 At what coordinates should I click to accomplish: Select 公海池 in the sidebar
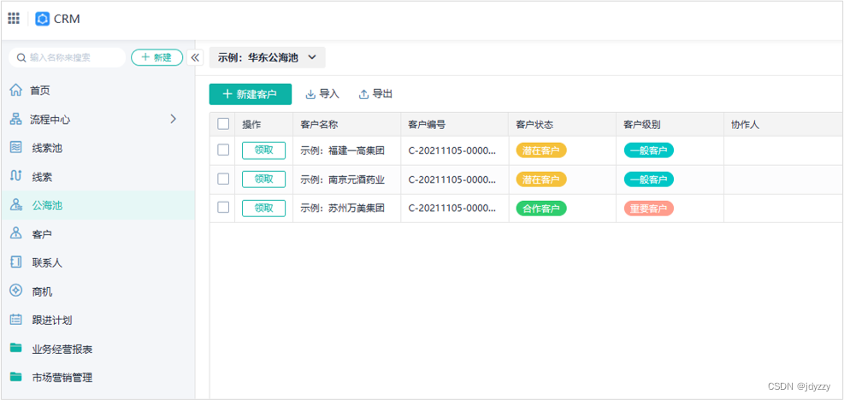click(x=98, y=205)
